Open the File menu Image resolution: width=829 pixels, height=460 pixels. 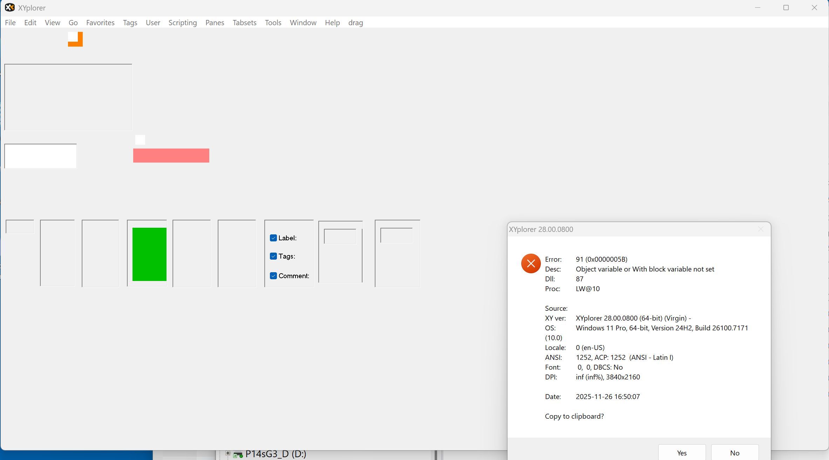click(10, 22)
